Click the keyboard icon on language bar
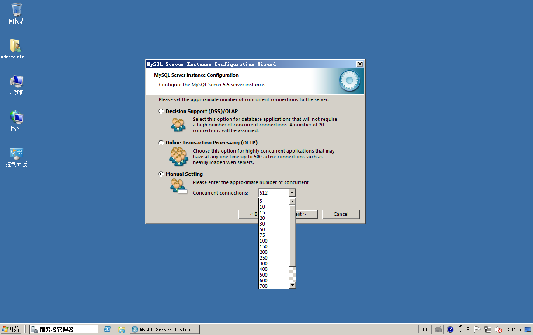533x335 pixels. coord(438,329)
